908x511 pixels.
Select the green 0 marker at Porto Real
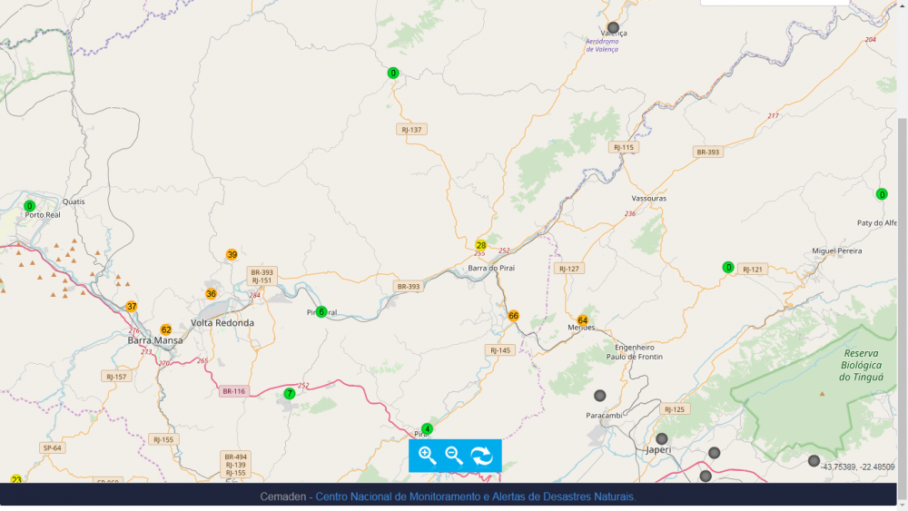click(x=29, y=206)
